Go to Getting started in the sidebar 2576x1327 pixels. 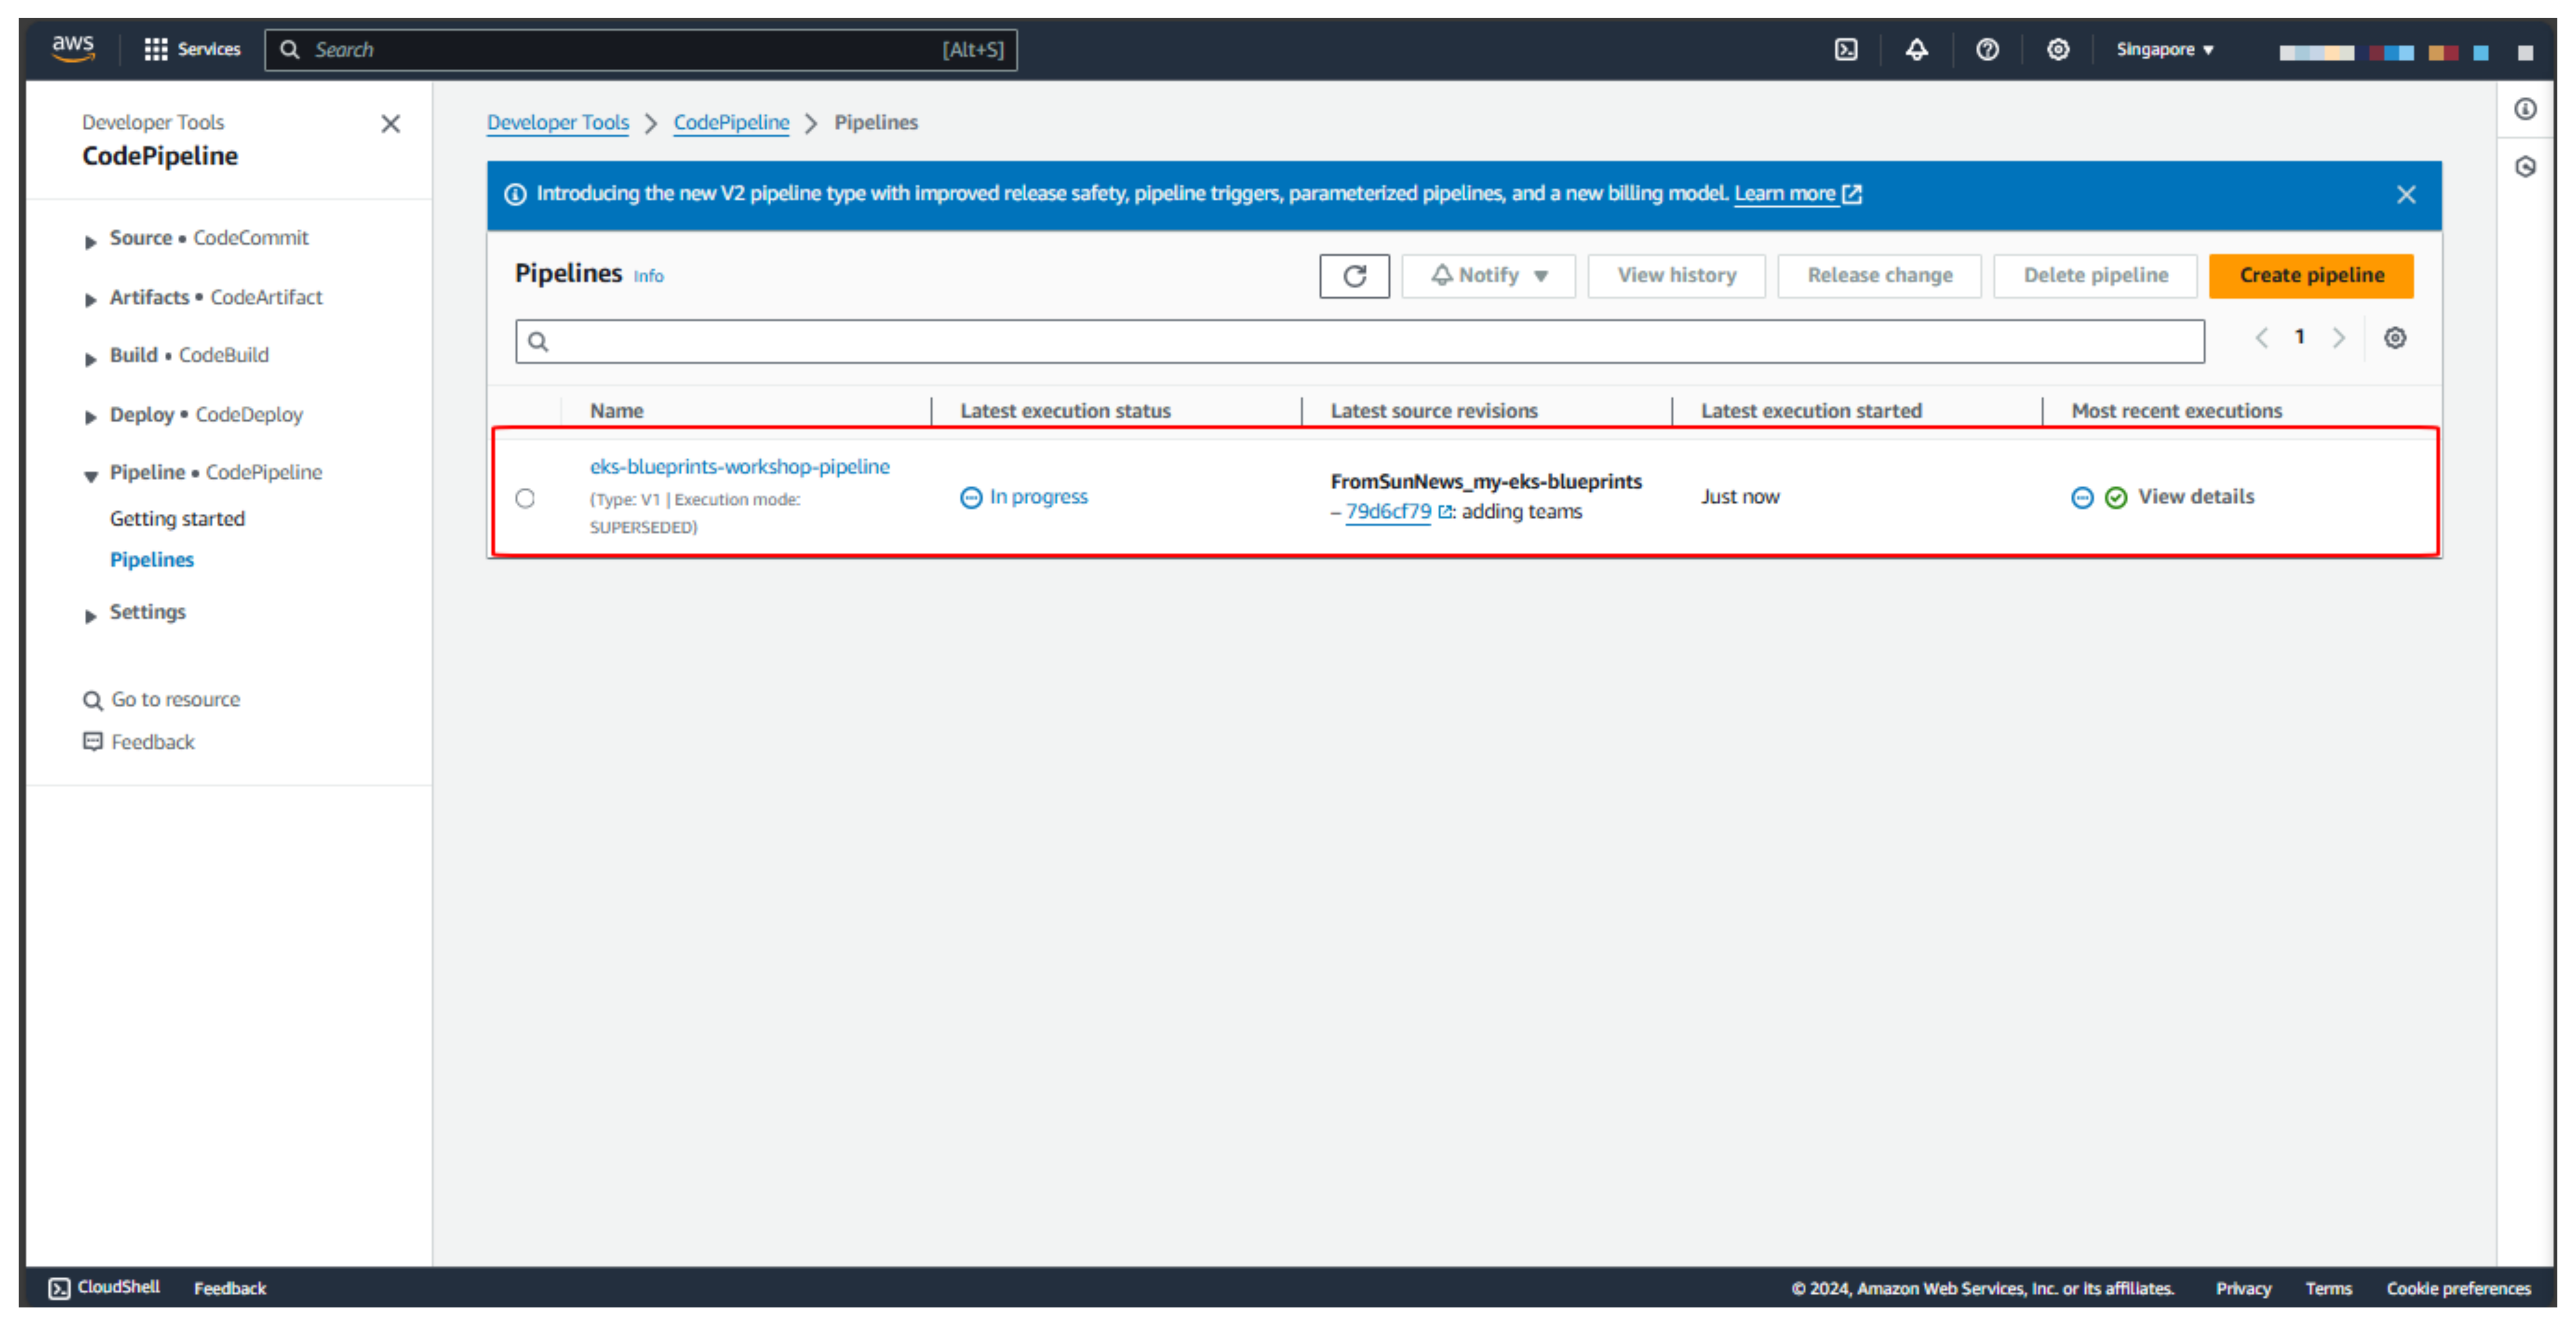pos(177,518)
